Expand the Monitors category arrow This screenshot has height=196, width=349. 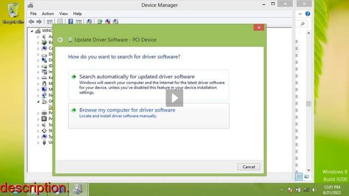tap(38, 89)
